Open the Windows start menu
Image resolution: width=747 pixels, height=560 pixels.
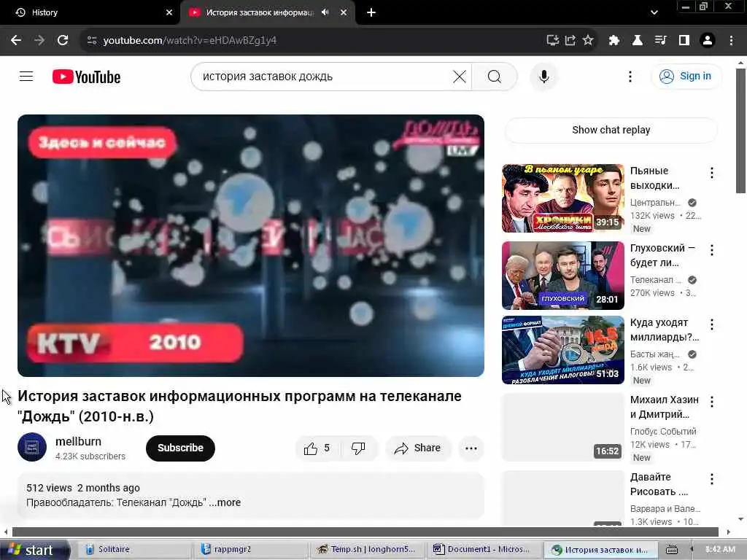click(34, 550)
